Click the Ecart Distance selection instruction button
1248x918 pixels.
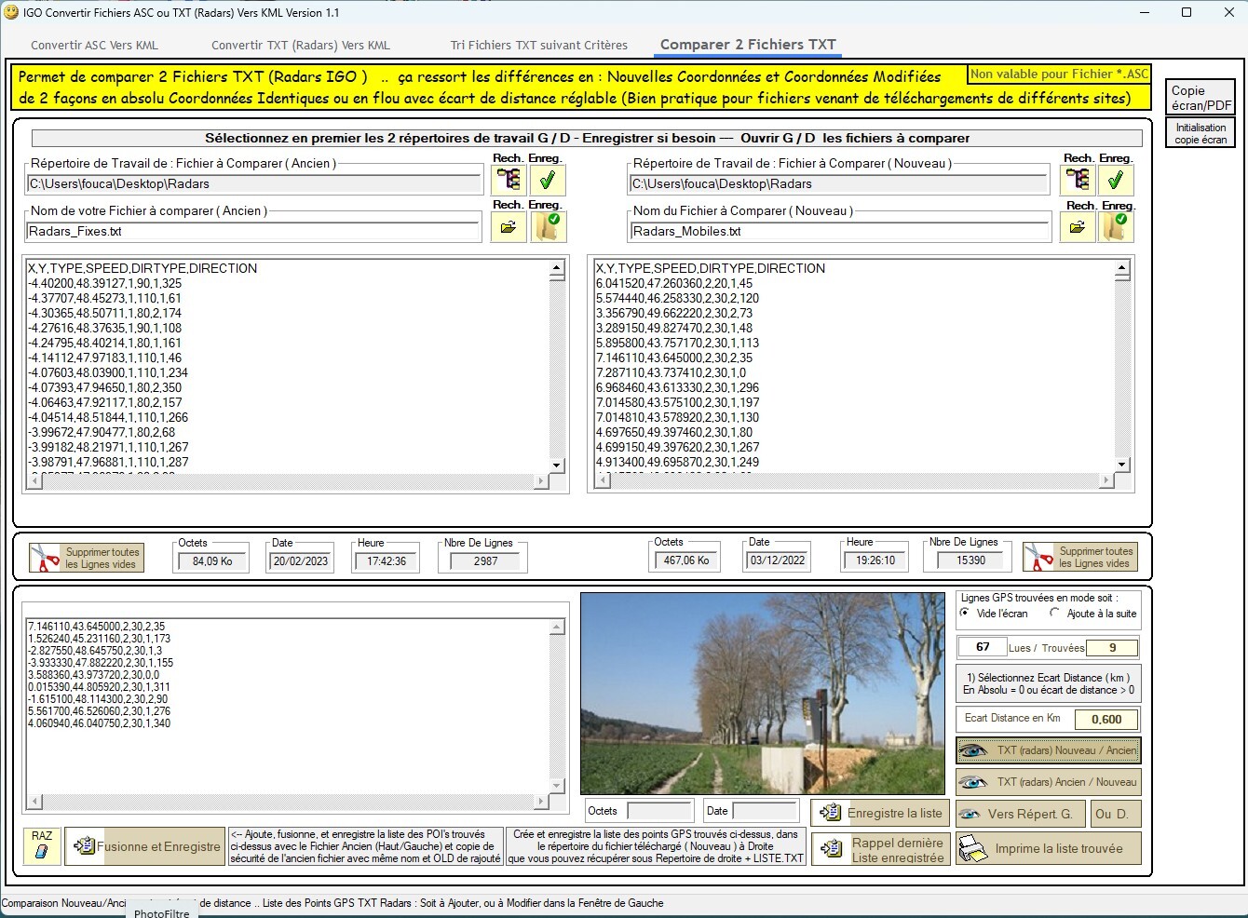(1049, 683)
